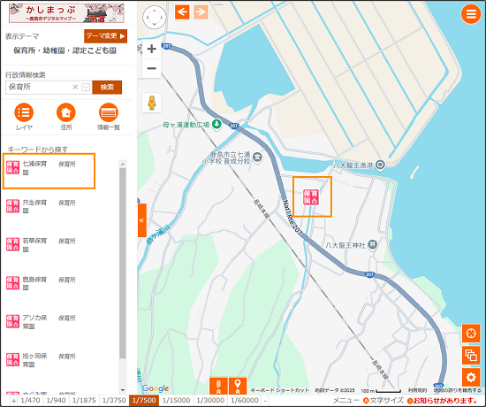Clear the search field with the X
Viewport: 486px width, 407px height.
coord(75,88)
